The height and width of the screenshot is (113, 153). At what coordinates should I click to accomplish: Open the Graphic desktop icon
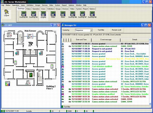pos(43,14)
